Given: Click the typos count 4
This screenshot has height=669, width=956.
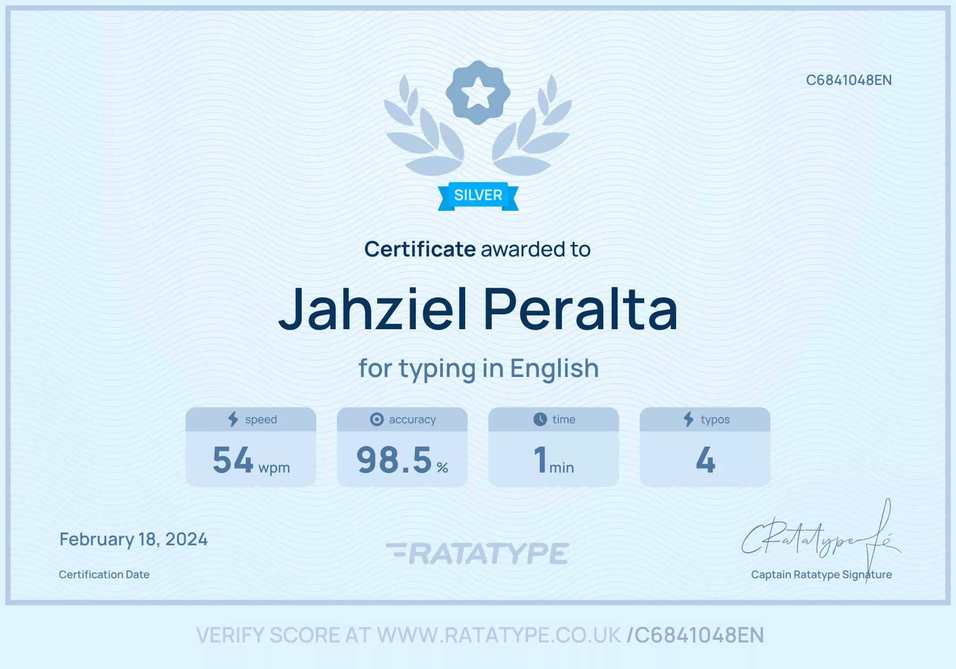Looking at the screenshot, I should point(705,460).
